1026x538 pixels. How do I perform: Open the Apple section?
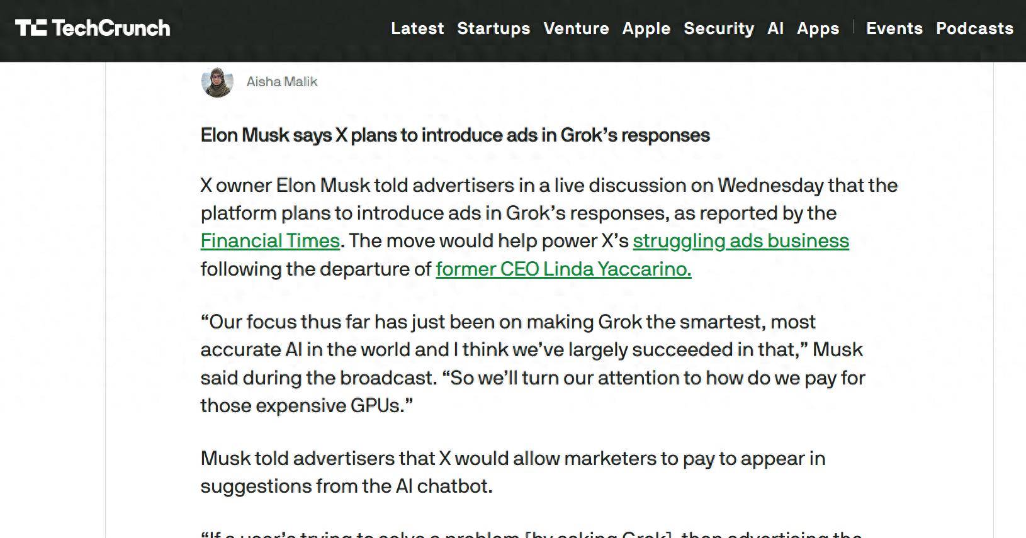click(646, 28)
